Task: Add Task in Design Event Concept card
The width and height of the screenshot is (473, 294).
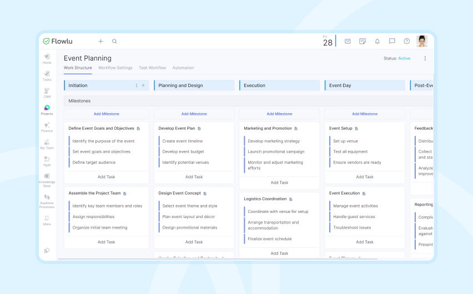Action: 194,242
